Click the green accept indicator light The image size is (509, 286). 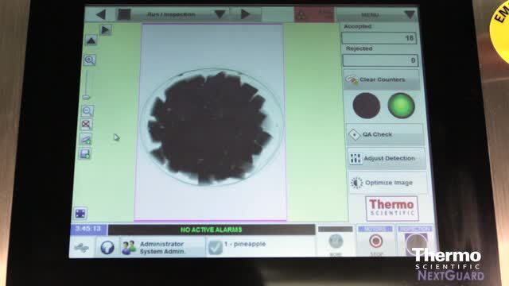[x=401, y=106]
